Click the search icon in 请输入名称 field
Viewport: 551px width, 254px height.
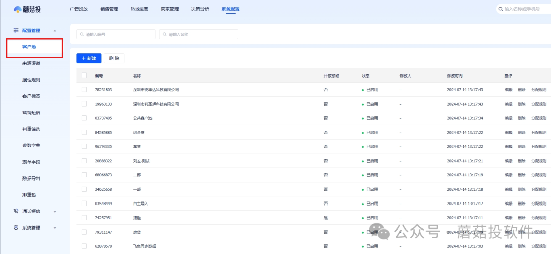click(x=165, y=34)
